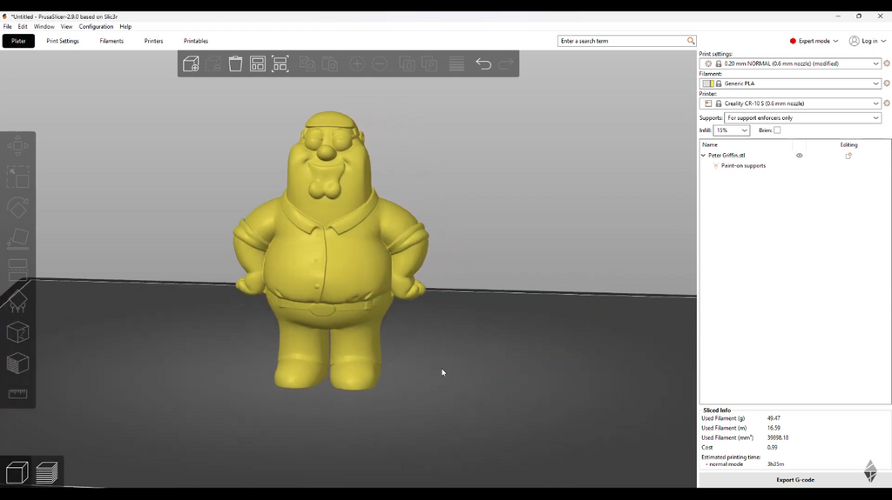This screenshot has width=892, height=500.
Task: Open the Help menu
Action: (125, 27)
